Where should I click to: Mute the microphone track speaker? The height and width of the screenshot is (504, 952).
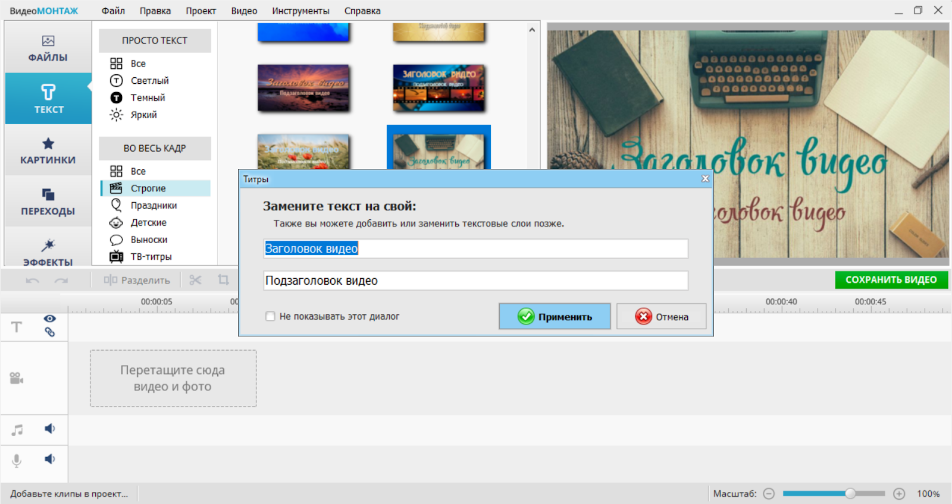click(x=50, y=459)
